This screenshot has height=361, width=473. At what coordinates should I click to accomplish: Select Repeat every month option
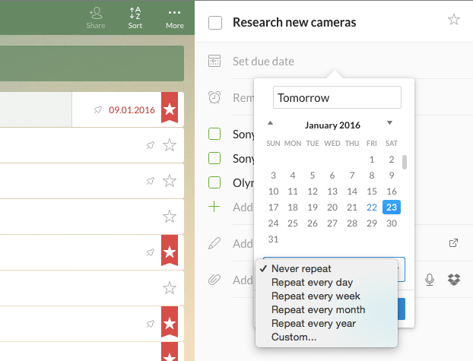(326, 310)
